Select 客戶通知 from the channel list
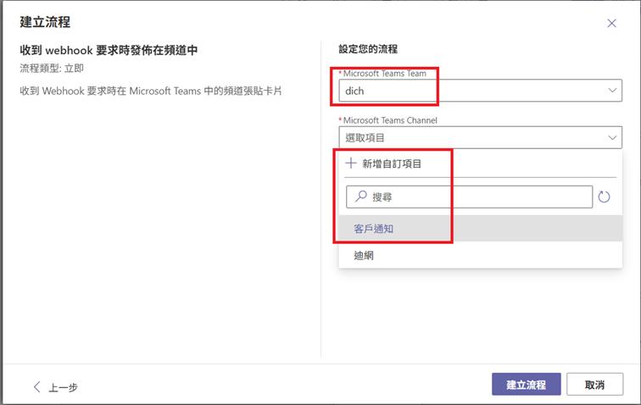The height and width of the screenshot is (405, 641). tap(374, 229)
